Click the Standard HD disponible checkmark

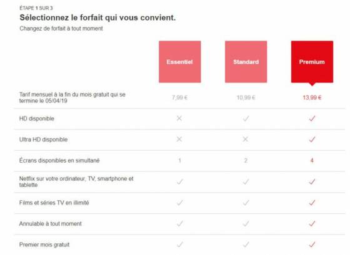246,118
